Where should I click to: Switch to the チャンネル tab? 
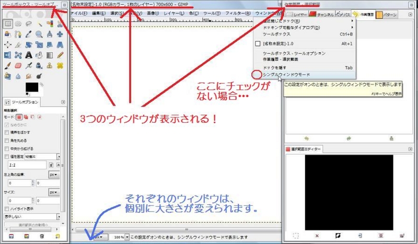coord(322,15)
